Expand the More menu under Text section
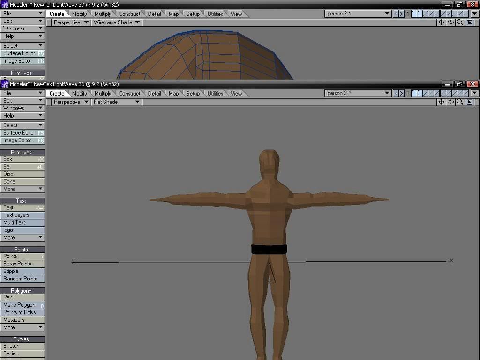480x360 pixels. (22, 237)
